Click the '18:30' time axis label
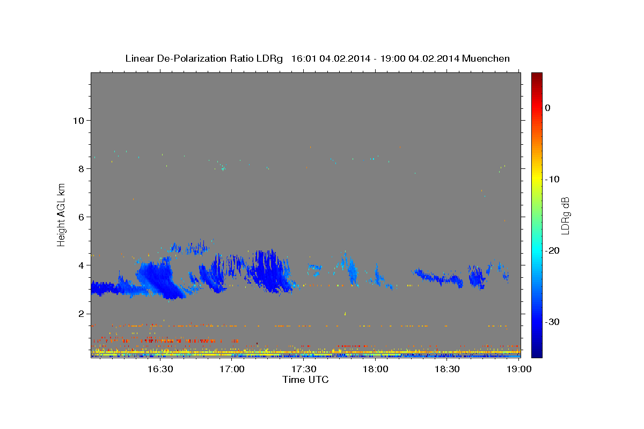 (448, 369)
